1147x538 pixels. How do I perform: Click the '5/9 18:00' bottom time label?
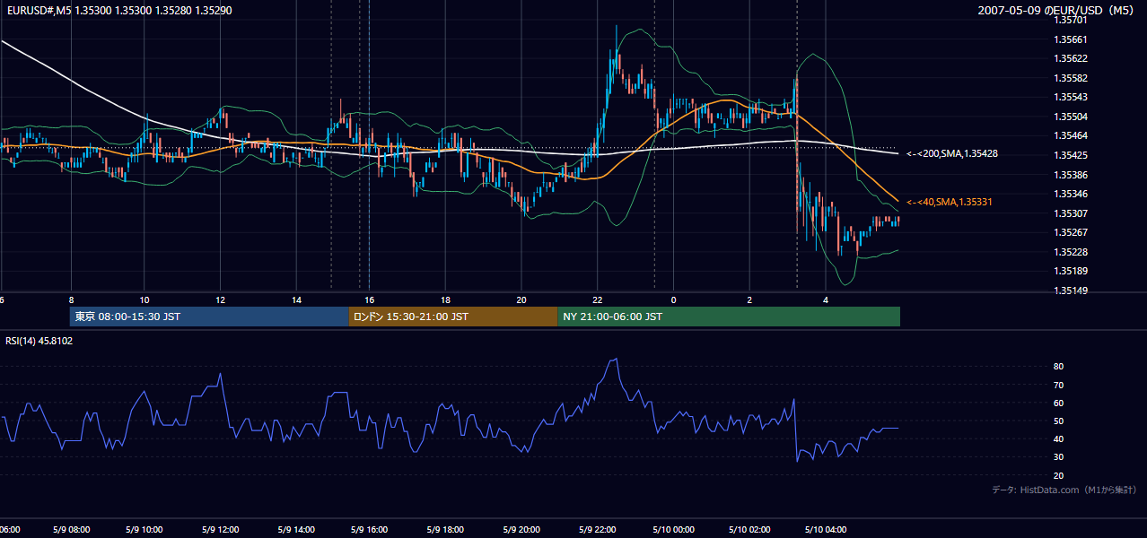click(x=446, y=530)
